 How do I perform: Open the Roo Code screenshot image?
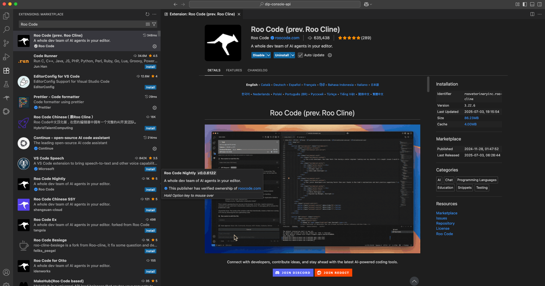312,189
